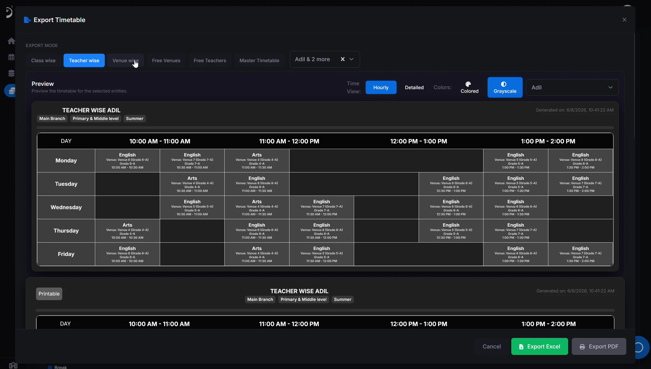Clear selected teachers with the X icon
This screenshot has width=651, height=369.
(x=342, y=59)
